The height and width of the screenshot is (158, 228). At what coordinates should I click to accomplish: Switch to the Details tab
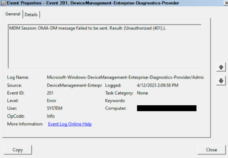[x=31, y=15]
